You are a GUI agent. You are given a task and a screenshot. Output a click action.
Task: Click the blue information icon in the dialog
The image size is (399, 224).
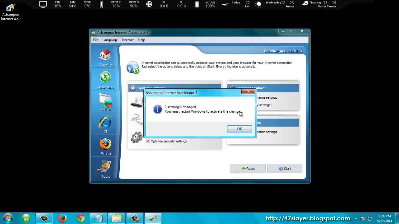click(158, 109)
